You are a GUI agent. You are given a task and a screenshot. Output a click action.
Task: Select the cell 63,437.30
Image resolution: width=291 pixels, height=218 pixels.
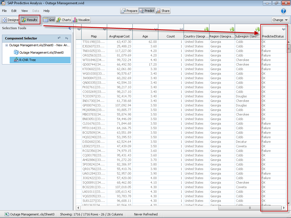120,42
